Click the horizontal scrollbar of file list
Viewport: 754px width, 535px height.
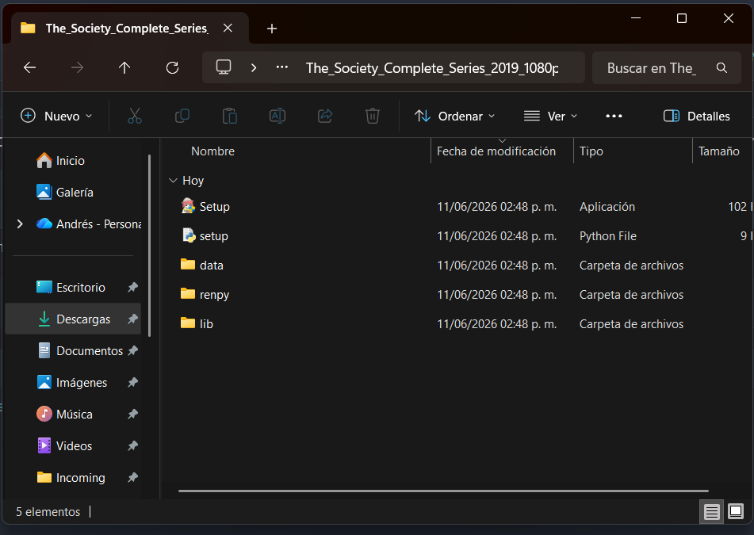pyautogui.click(x=443, y=491)
